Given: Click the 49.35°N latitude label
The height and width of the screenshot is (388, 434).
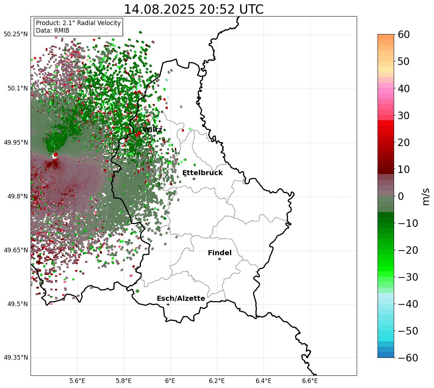Looking at the screenshot, I should pos(16,357).
